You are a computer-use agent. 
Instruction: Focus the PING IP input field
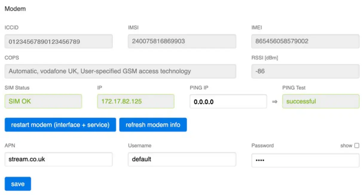click(x=228, y=102)
